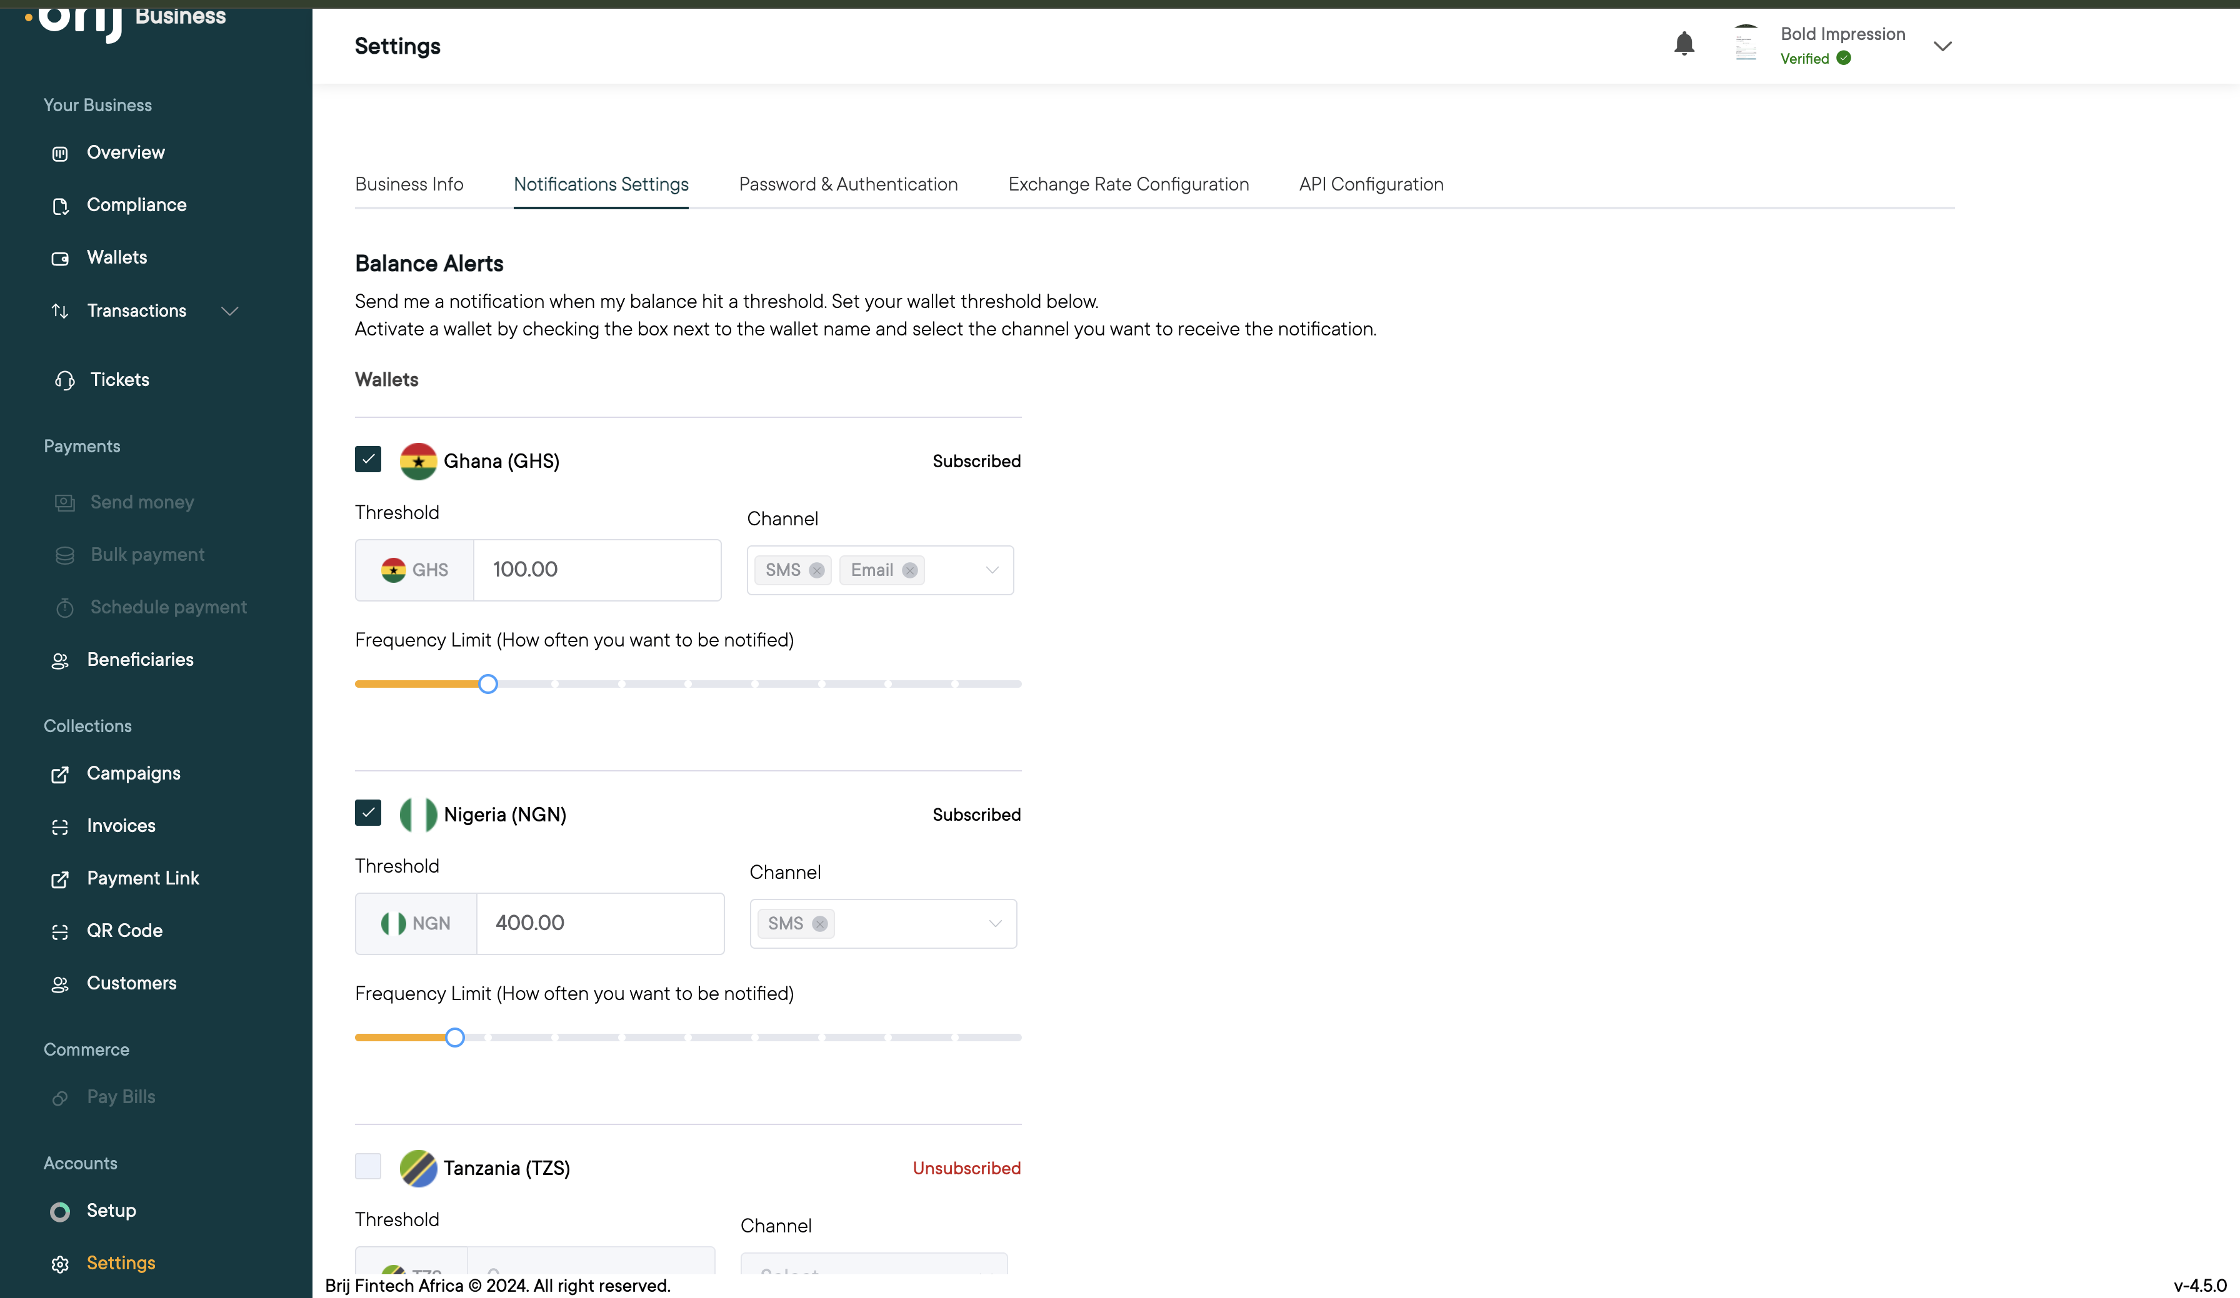Open the Ghana Channel dropdown arrow
The image size is (2240, 1298).
point(992,570)
